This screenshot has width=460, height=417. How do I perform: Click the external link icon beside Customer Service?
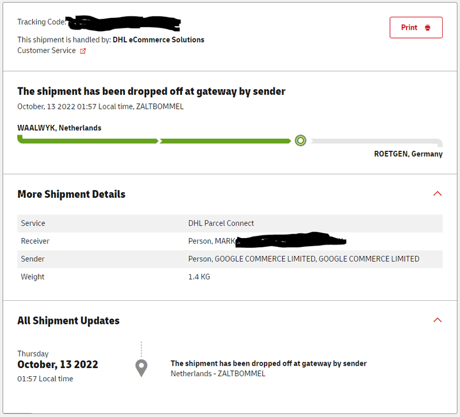[x=83, y=51]
